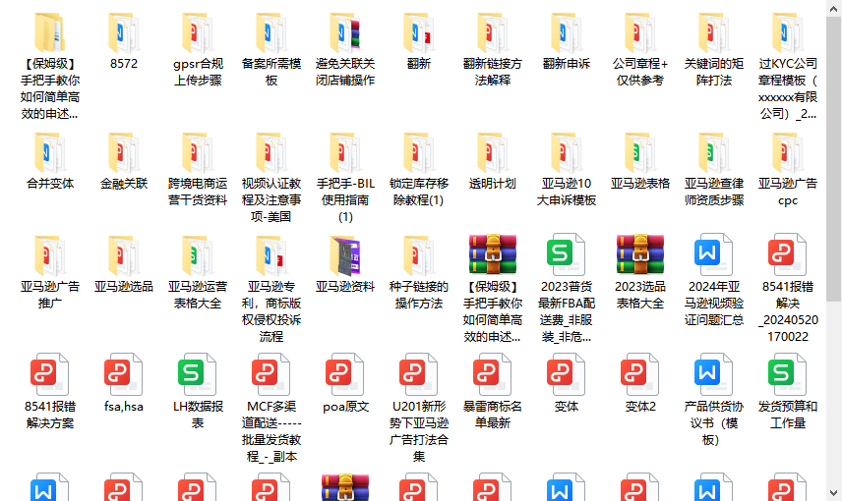Select the 亚马逊表格 folder

point(640,153)
